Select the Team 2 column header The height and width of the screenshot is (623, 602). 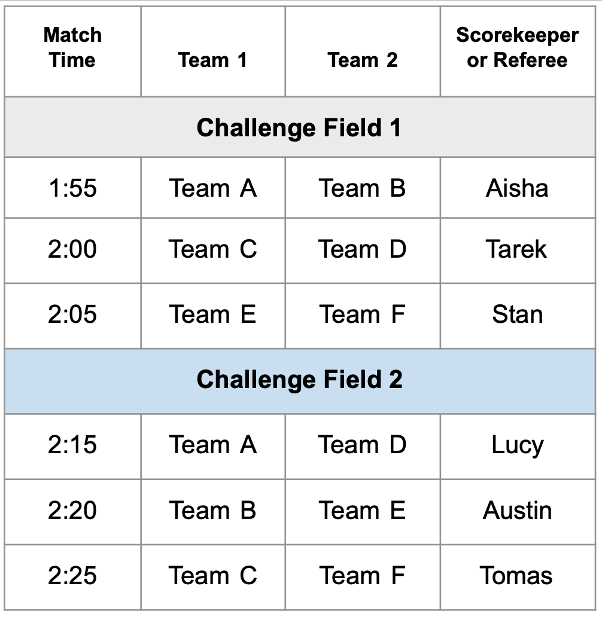(x=362, y=60)
